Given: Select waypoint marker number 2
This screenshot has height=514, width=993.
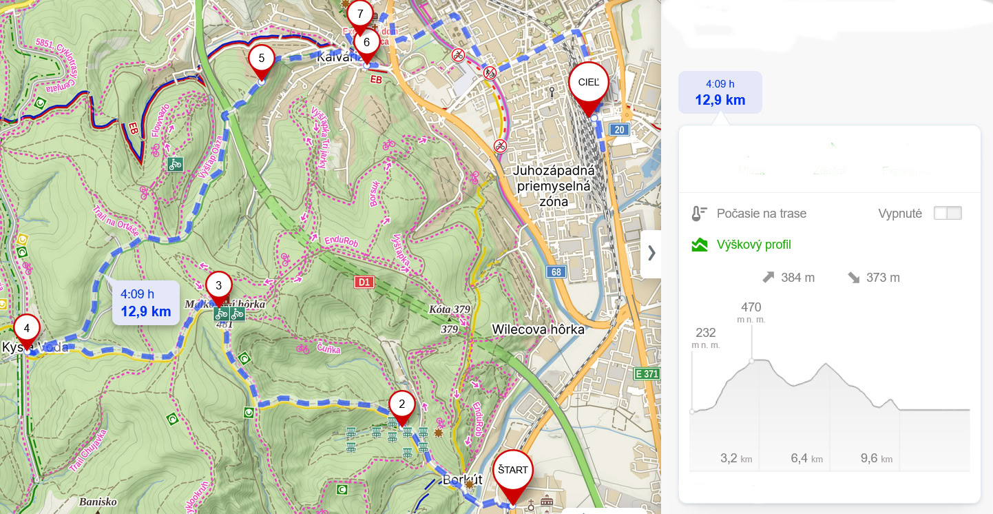Looking at the screenshot, I should 401,405.
